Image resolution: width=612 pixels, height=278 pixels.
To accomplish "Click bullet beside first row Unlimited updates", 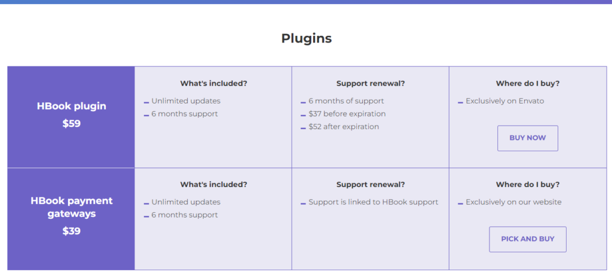I will [x=146, y=103].
